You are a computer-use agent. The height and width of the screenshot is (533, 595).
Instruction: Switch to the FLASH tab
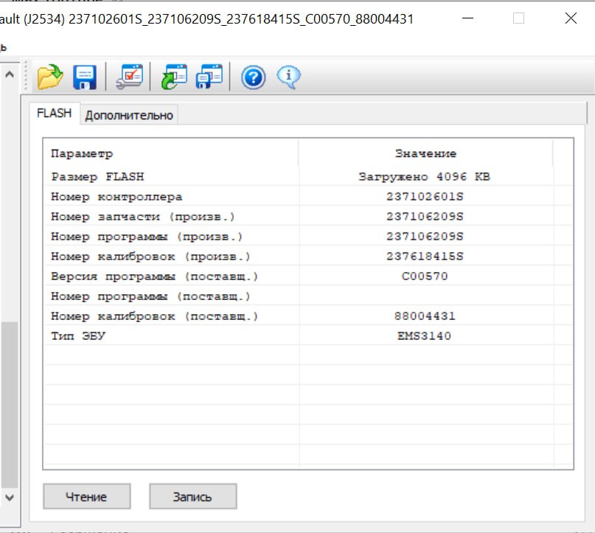click(55, 114)
